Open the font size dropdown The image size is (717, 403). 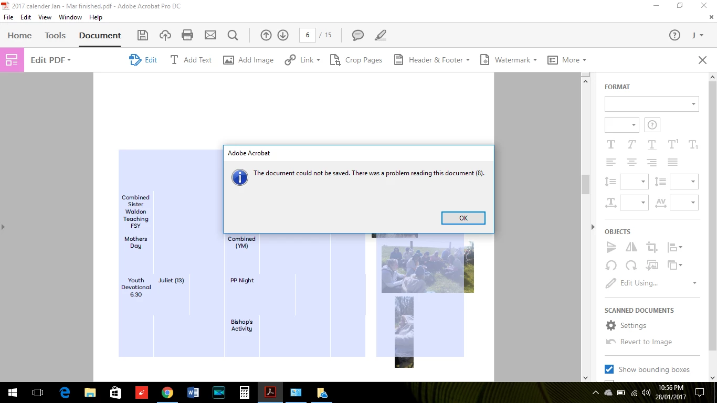(621, 125)
